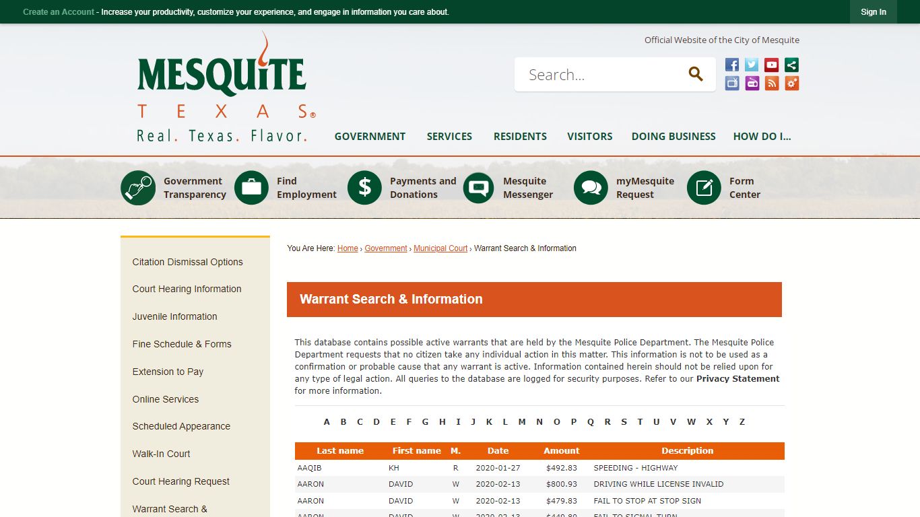Image resolution: width=920 pixels, height=517 pixels.
Task: Select the first name KH cell
Action: click(394, 468)
